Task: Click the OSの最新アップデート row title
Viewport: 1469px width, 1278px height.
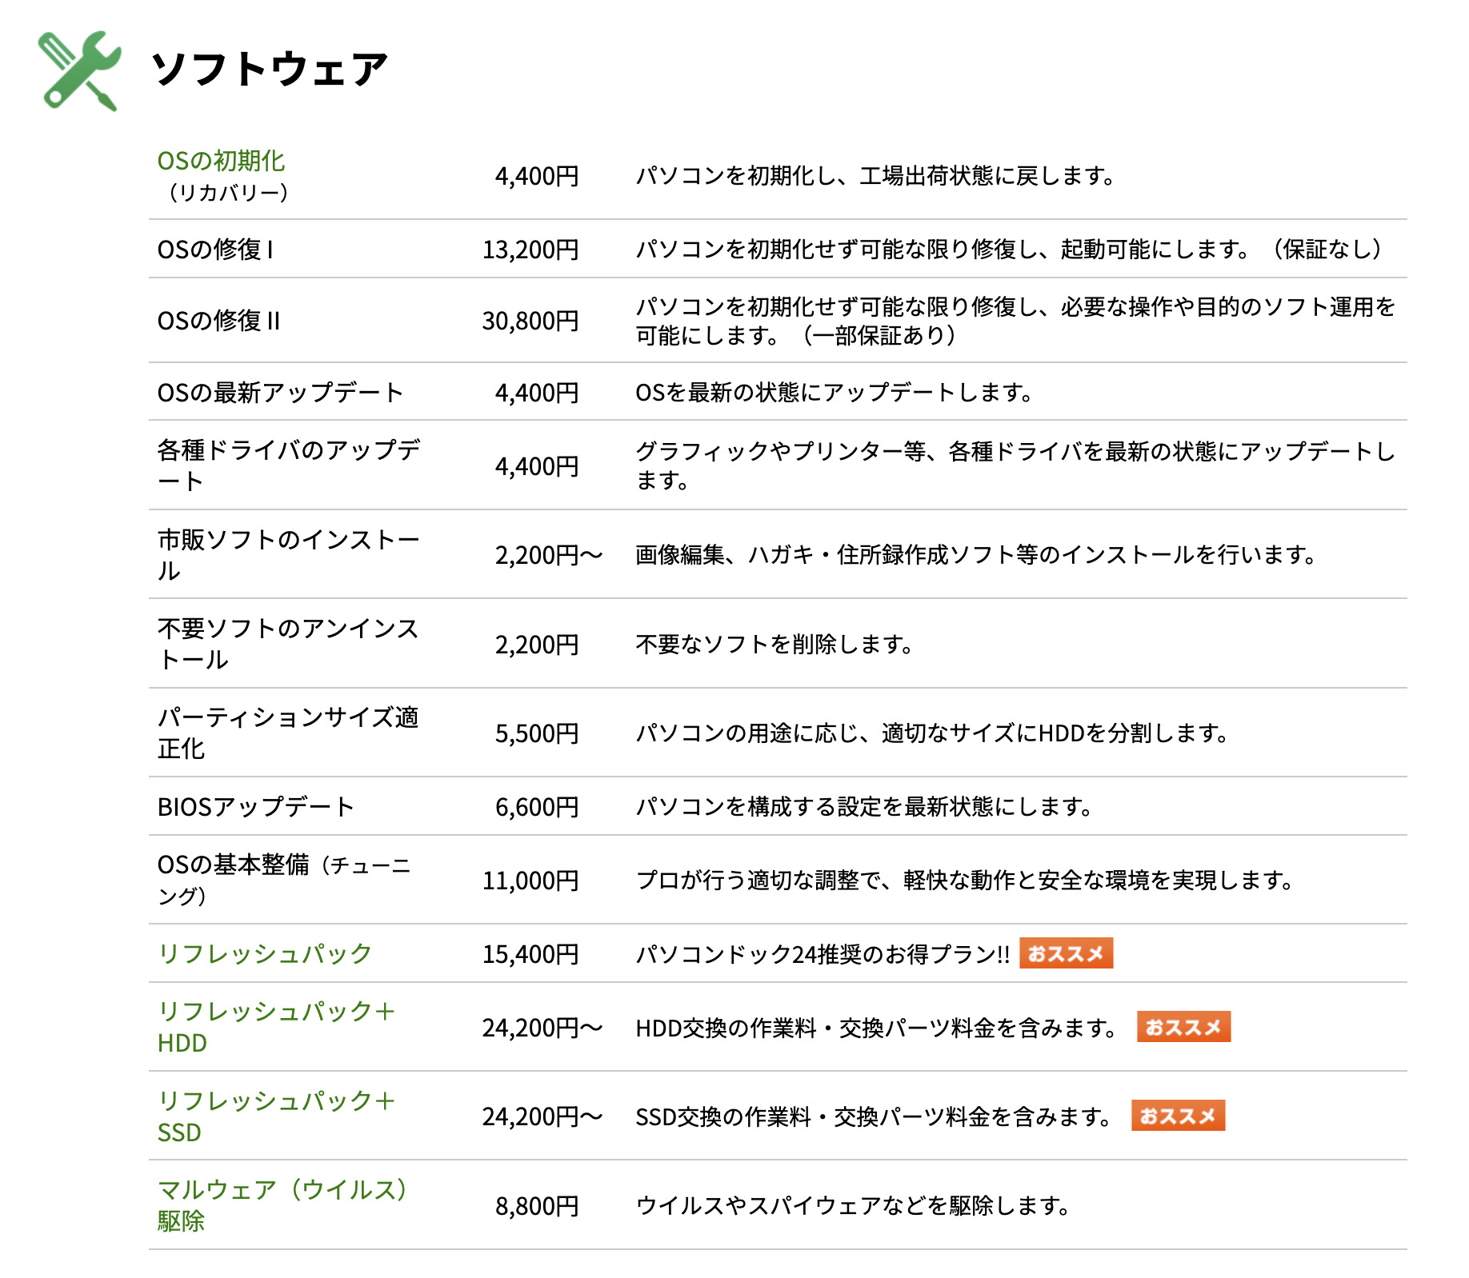Action: coord(280,393)
